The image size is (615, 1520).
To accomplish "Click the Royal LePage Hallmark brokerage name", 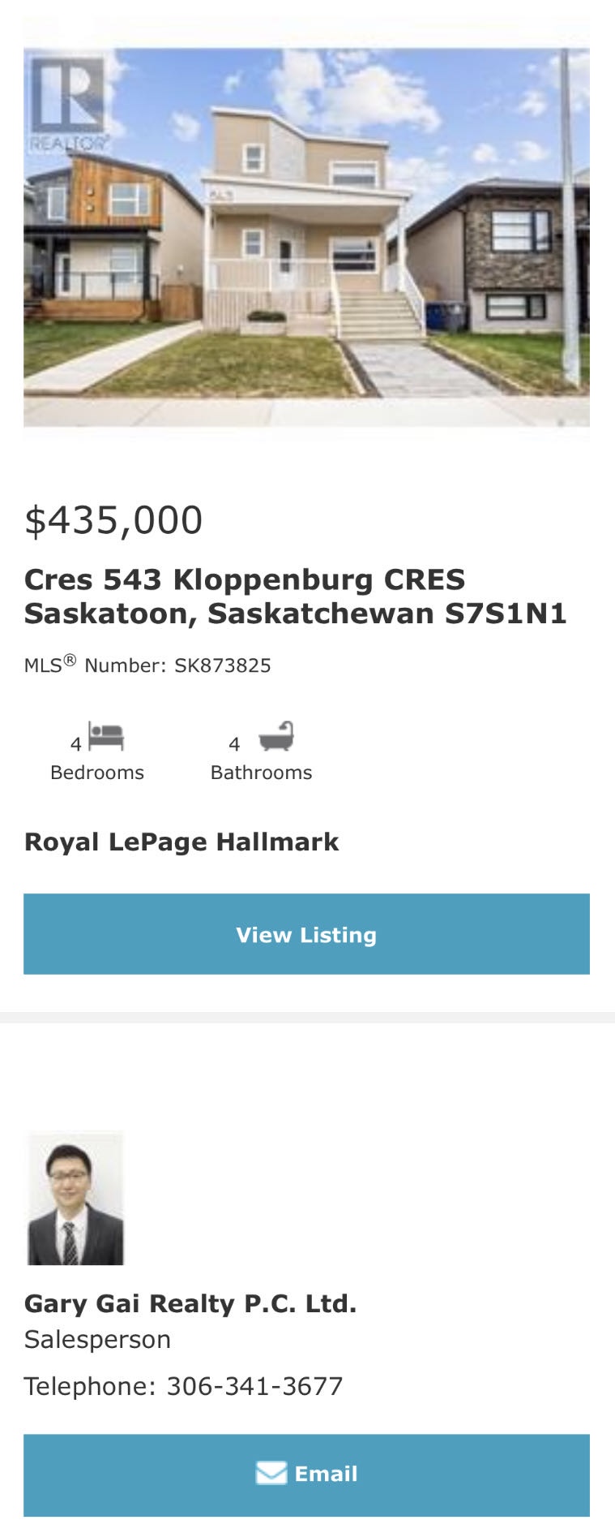I will (182, 842).
